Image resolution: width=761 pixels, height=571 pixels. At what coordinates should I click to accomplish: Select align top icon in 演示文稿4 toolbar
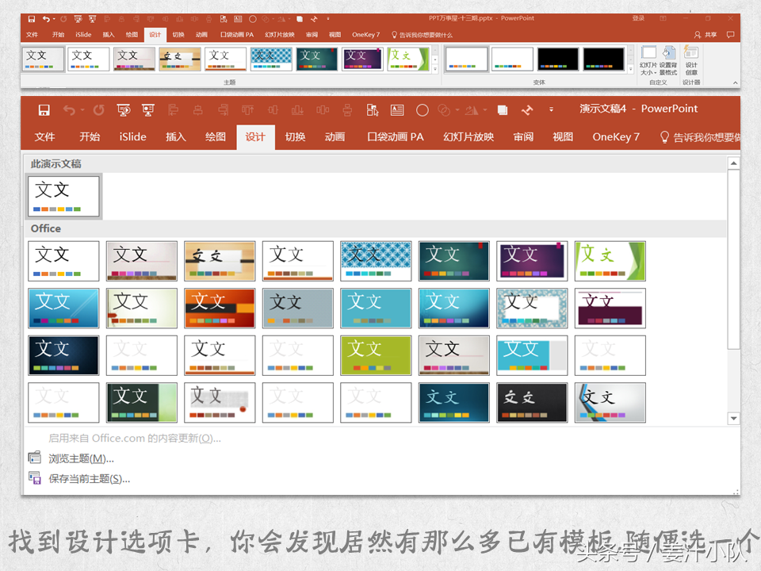pos(248,110)
